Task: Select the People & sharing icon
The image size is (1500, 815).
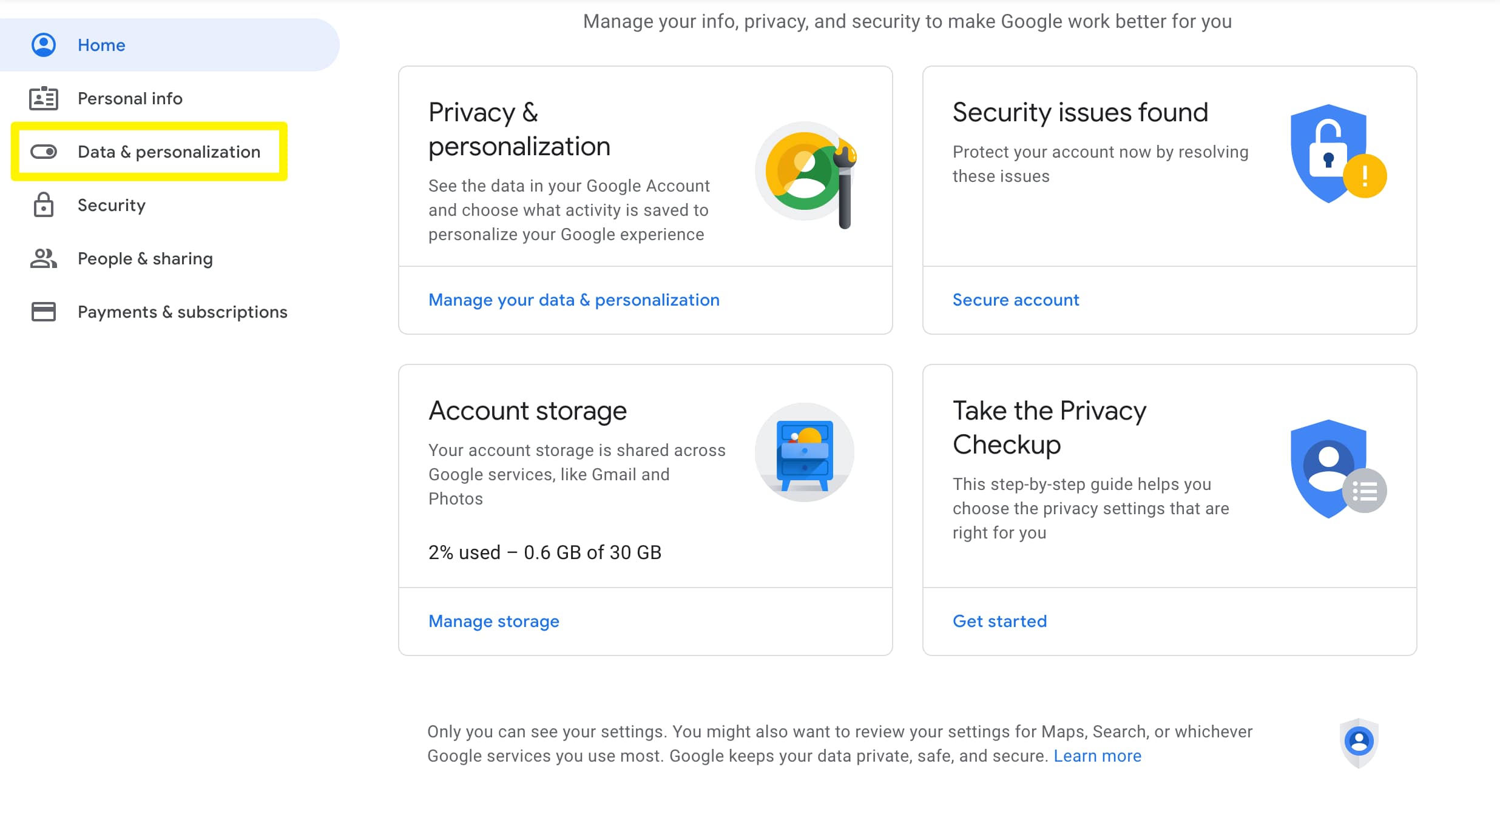Action: pos(43,258)
